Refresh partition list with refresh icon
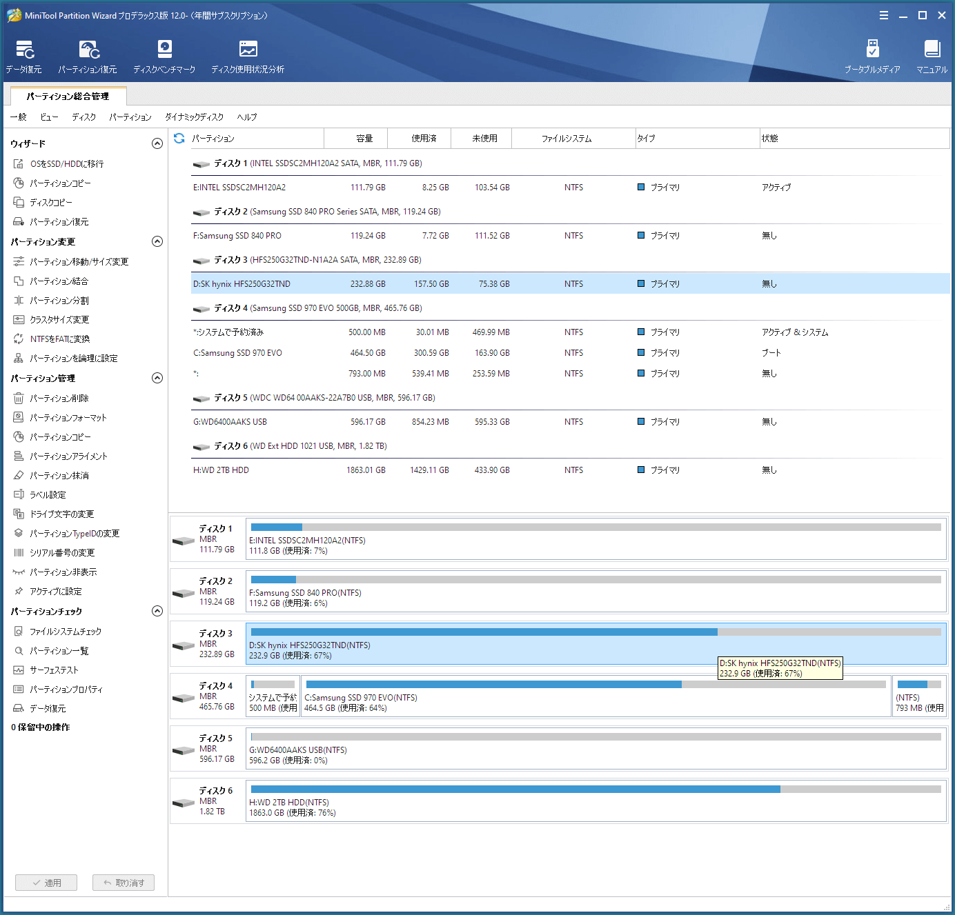The height and width of the screenshot is (915, 955). tap(179, 138)
